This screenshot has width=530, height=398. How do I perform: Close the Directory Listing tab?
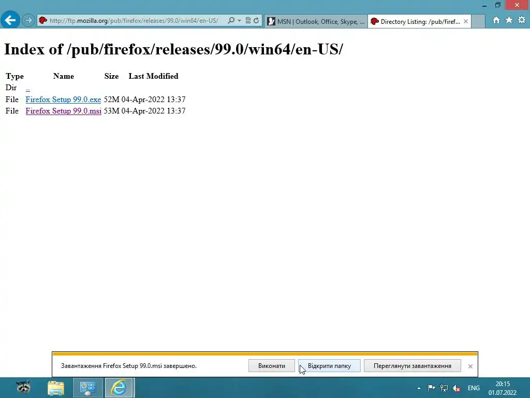point(466,21)
